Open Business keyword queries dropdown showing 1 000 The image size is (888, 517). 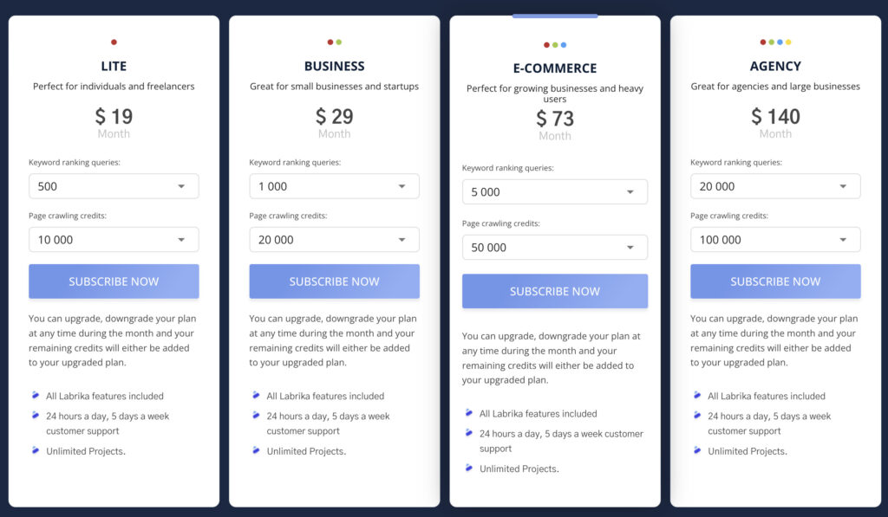[x=334, y=185]
